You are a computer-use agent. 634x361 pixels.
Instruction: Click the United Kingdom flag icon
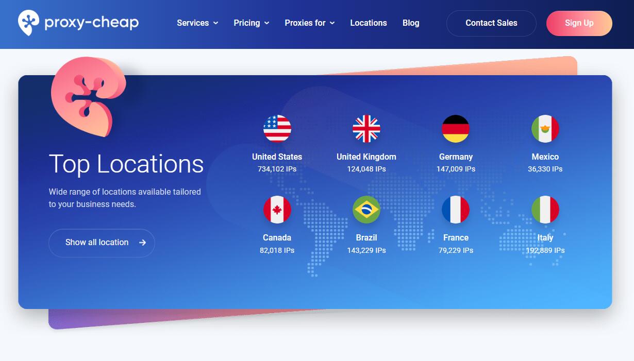366,129
